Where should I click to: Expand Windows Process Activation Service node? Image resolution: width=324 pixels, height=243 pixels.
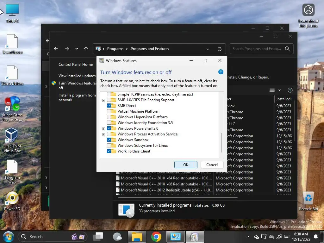[103, 134]
